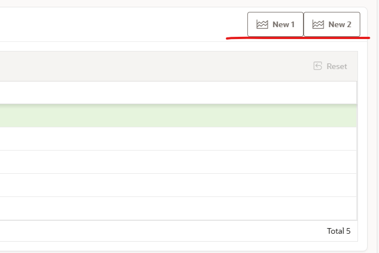Click the Reset arrow icon
Image resolution: width=379 pixels, height=253 pixels.
point(318,66)
